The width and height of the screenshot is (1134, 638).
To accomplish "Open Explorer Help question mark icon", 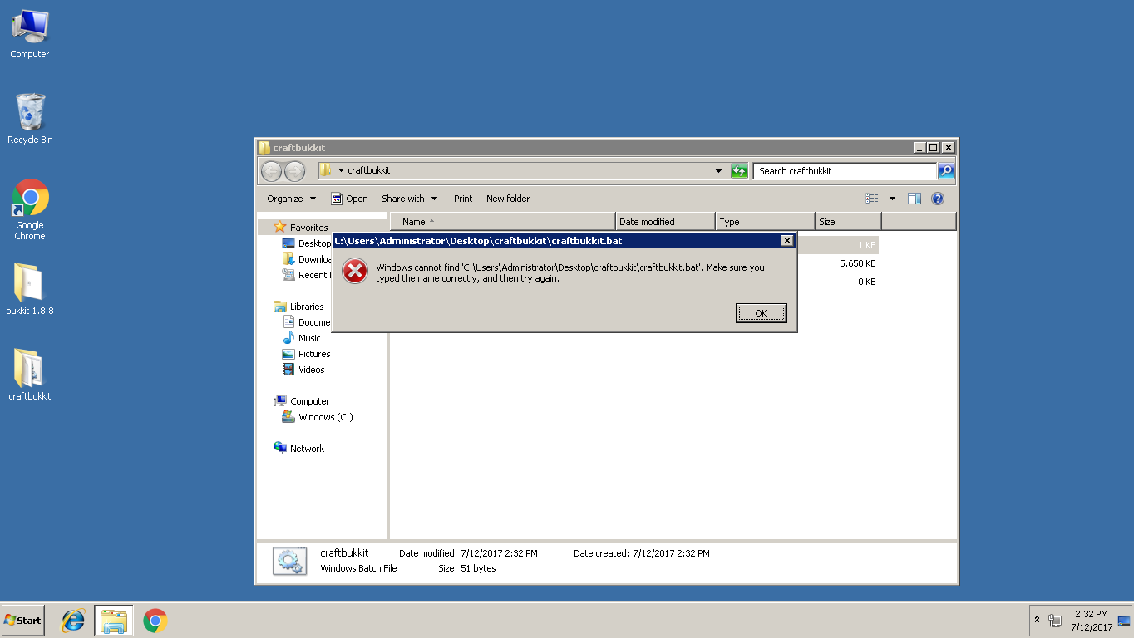I will coord(938,199).
